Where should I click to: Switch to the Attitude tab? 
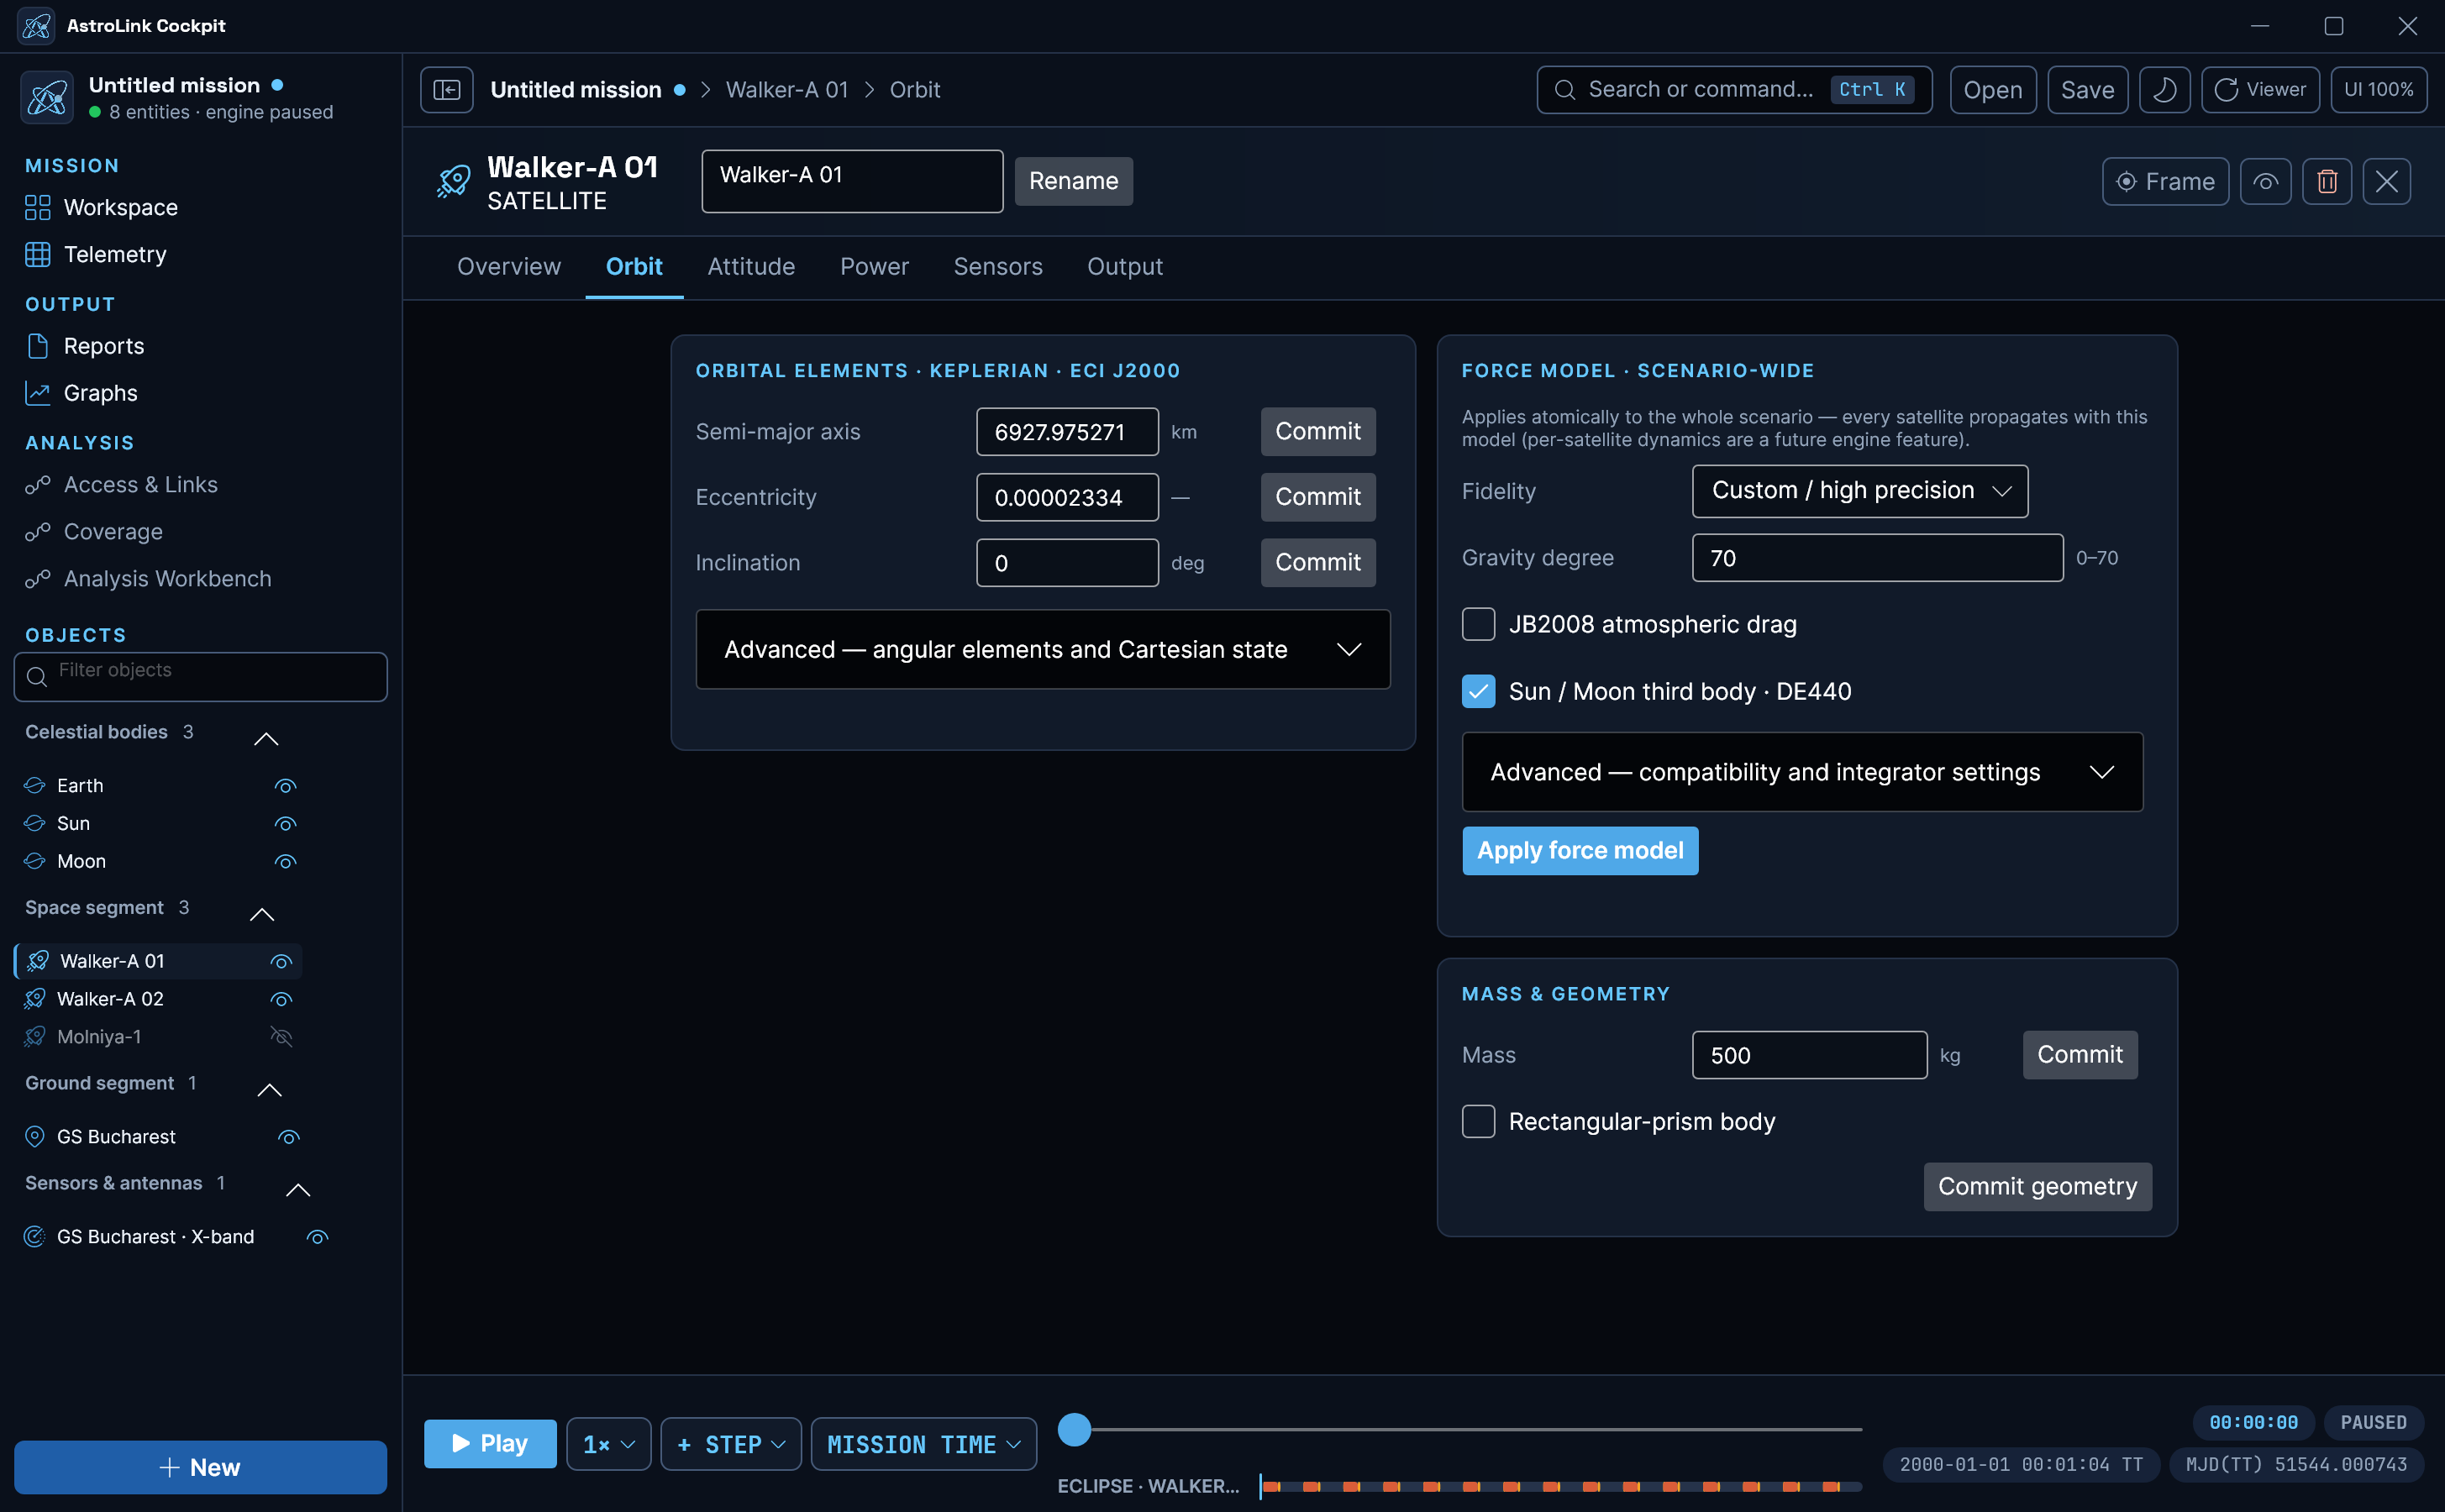click(751, 267)
